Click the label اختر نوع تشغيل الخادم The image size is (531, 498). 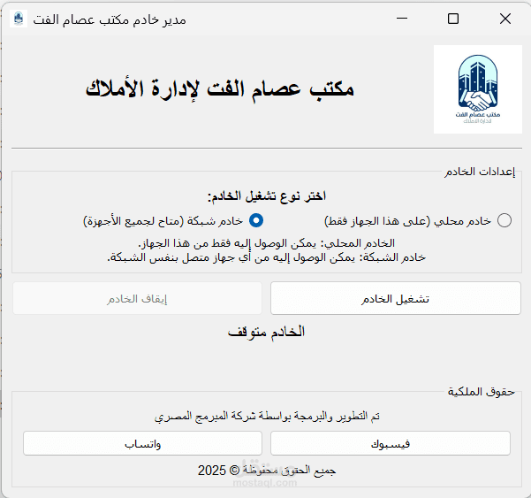coord(267,196)
